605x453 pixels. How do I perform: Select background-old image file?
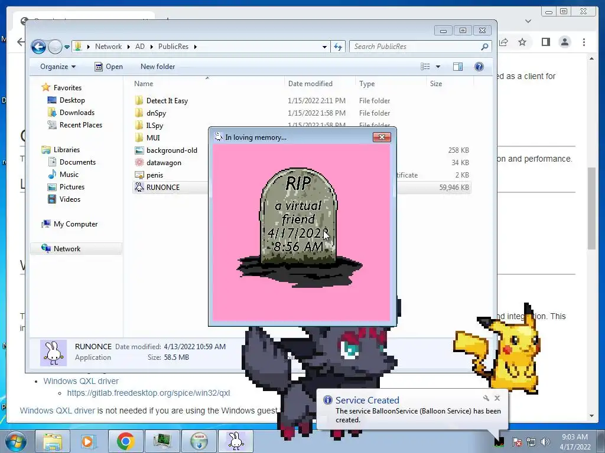(x=172, y=150)
